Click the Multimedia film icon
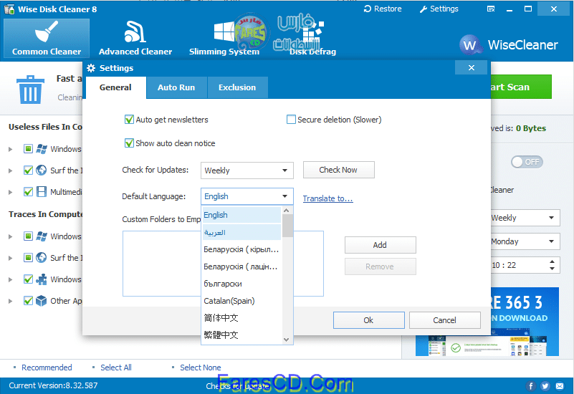The width and height of the screenshot is (574, 394). click(42, 192)
